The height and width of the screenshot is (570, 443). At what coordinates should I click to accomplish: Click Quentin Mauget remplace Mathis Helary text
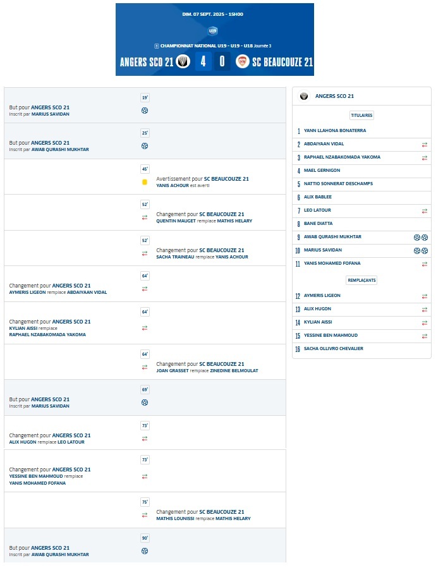point(204,221)
